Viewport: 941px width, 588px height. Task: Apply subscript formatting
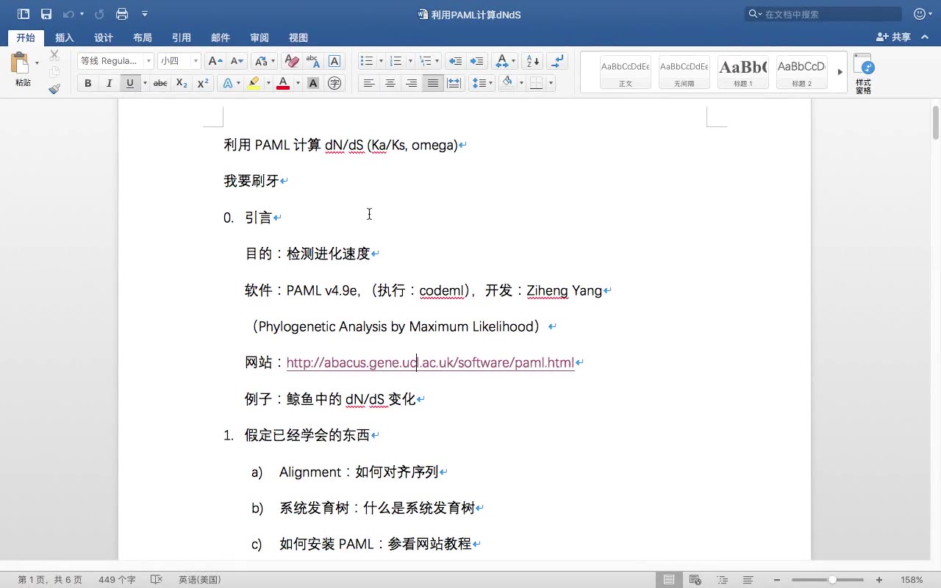pyautogui.click(x=181, y=82)
